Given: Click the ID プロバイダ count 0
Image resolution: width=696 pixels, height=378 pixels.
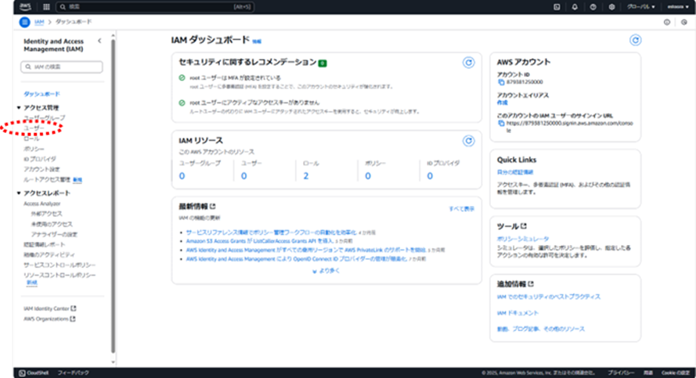Looking at the screenshot, I should [x=430, y=176].
